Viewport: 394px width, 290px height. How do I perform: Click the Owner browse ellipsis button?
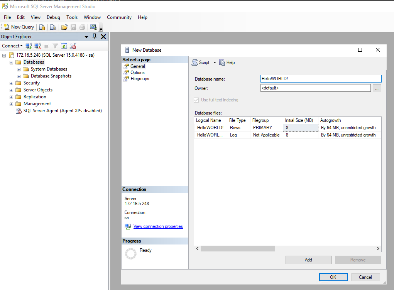tap(377, 88)
